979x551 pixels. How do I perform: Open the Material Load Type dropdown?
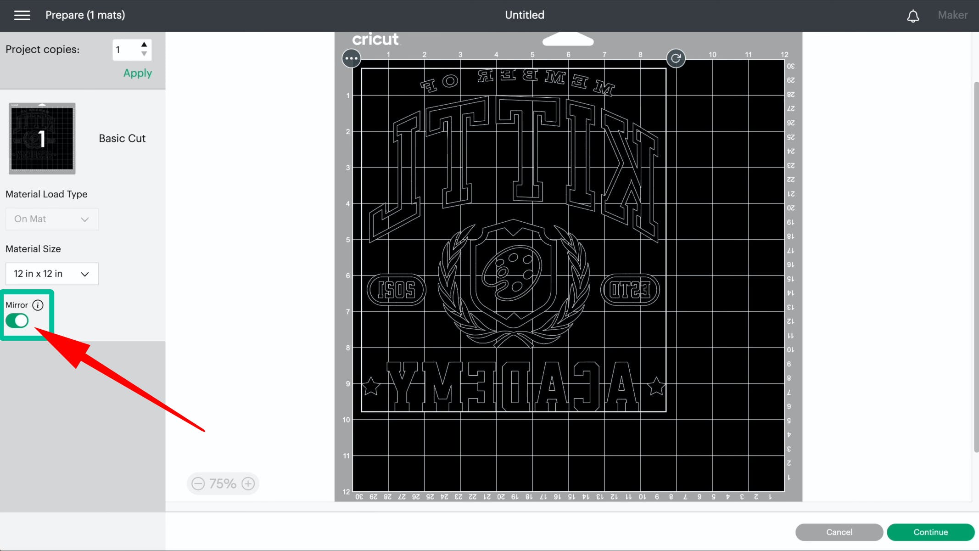(x=52, y=219)
